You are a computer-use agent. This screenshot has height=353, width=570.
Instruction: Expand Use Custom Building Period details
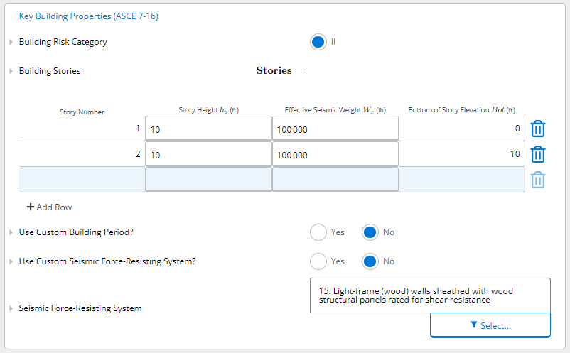(x=11, y=232)
